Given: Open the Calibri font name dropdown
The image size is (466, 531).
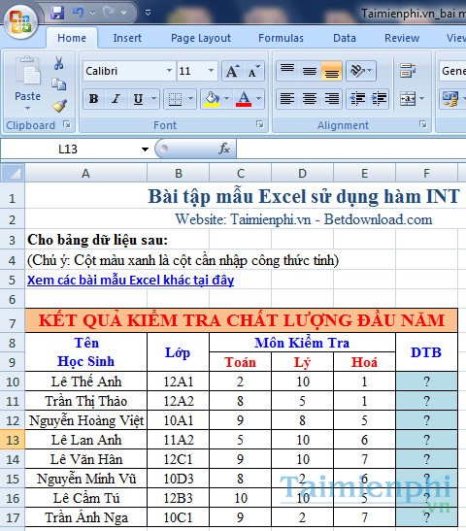Looking at the screenshot, I should pyautogui.click(x=169, y=71).
